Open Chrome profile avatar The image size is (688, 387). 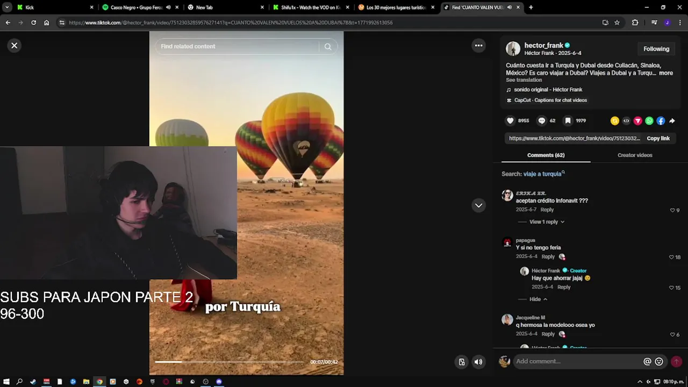pos(667,23)
